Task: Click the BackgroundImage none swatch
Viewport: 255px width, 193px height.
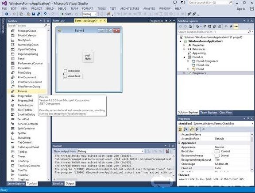Action: tap(217, 156)
